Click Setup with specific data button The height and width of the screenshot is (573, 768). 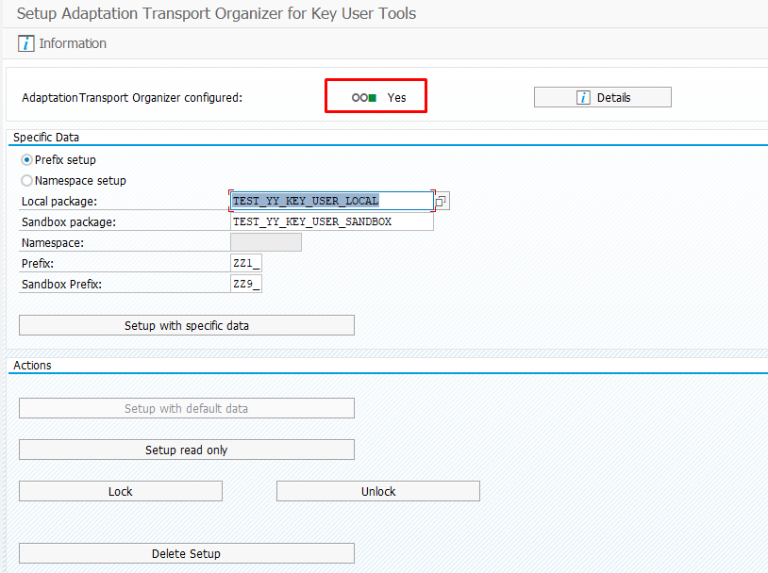pos(187,325)
